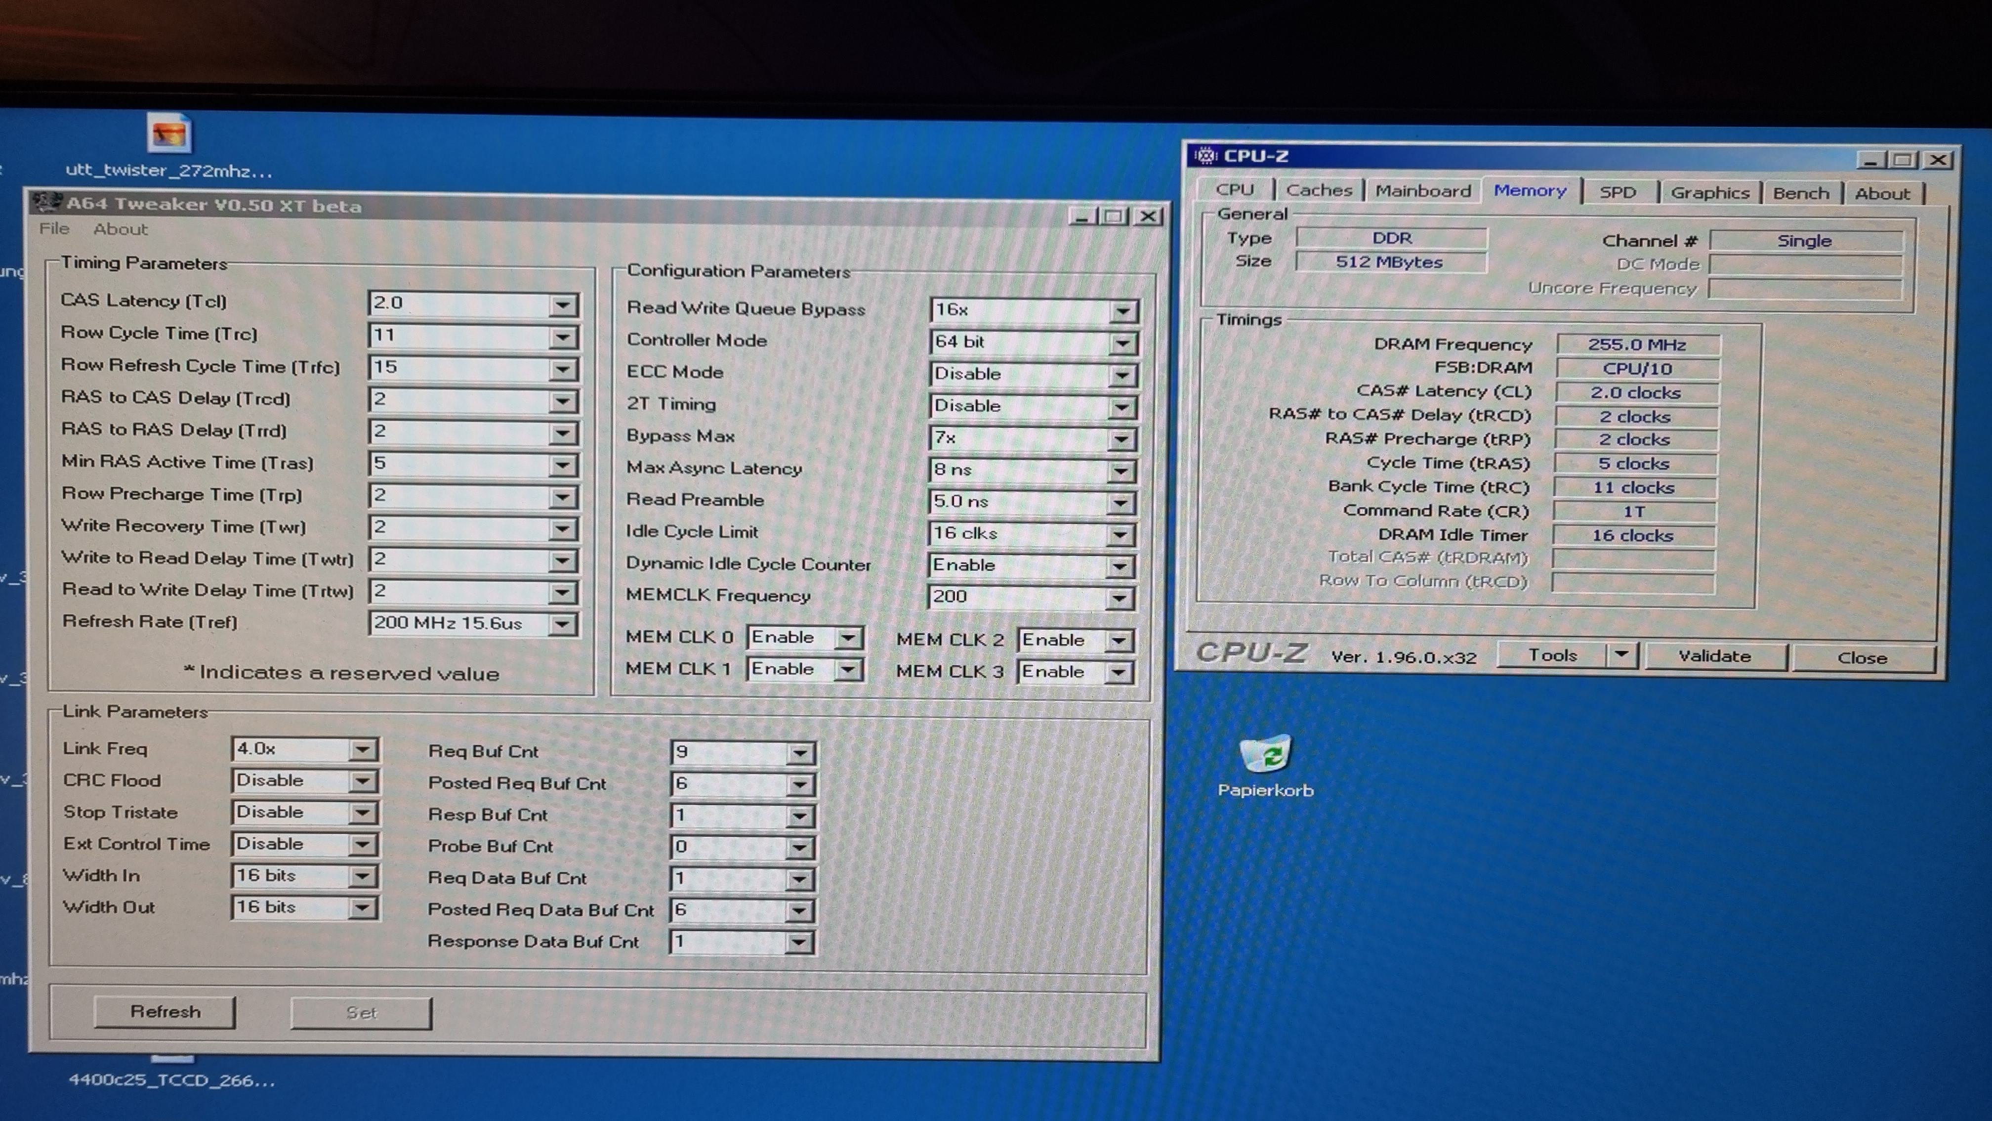
Task: Click the Refresh button in A64 Tweaker
Action: point(165,1011)
